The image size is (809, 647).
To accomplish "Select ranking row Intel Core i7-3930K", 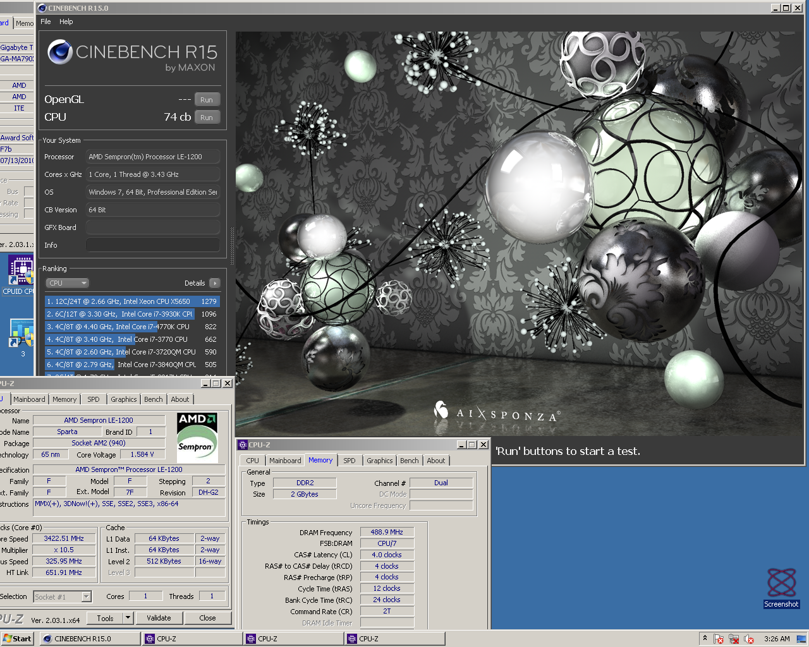I will click(x=132, y=314).
